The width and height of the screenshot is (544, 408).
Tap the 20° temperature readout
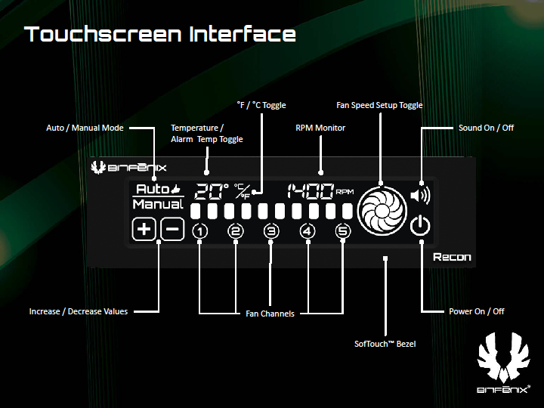211,191
